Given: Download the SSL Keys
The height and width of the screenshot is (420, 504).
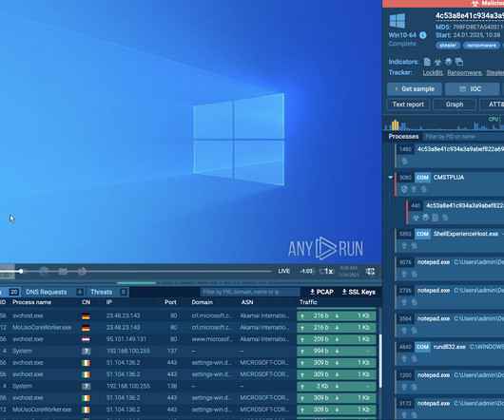Looking at the screenshot, I should 359,292.
